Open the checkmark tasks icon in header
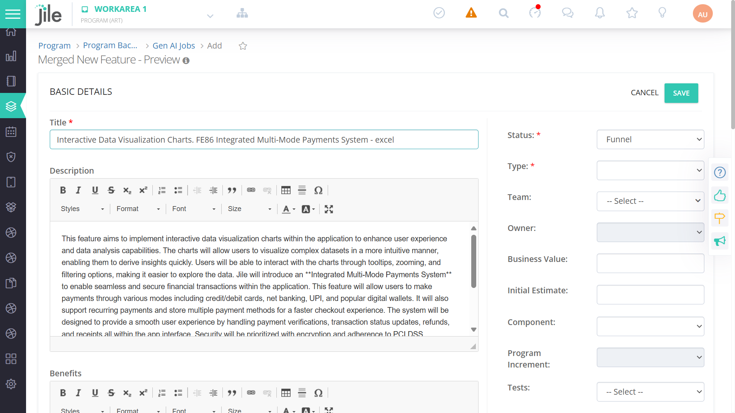The image size is (735, 413). [439, 13]
